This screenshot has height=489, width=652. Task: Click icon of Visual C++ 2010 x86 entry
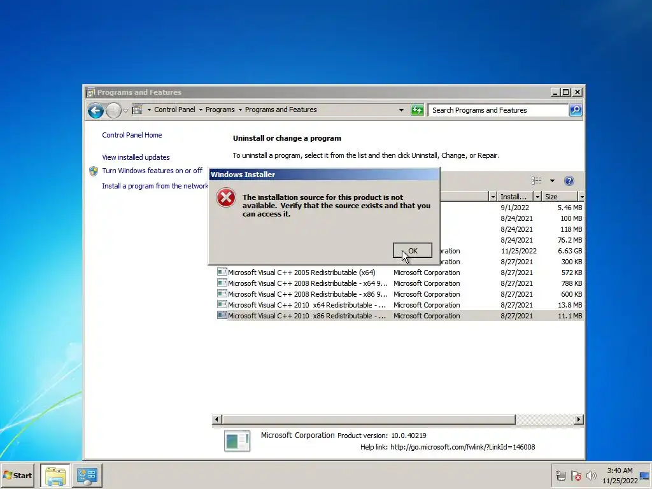pyautogui.click(x=222, y=315)
